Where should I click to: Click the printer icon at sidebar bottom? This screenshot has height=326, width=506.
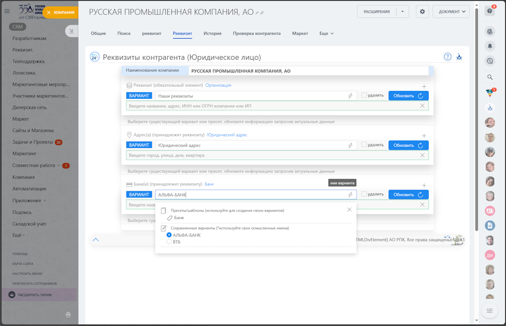[68, 315]
